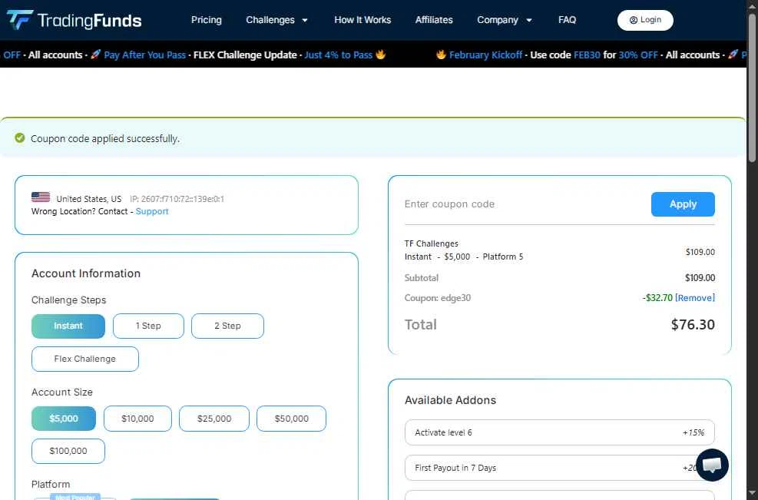Toggle First Payout in 7 Days addon
The width and height of the screenshot is (758, 500).
click(x=559, y=468)
